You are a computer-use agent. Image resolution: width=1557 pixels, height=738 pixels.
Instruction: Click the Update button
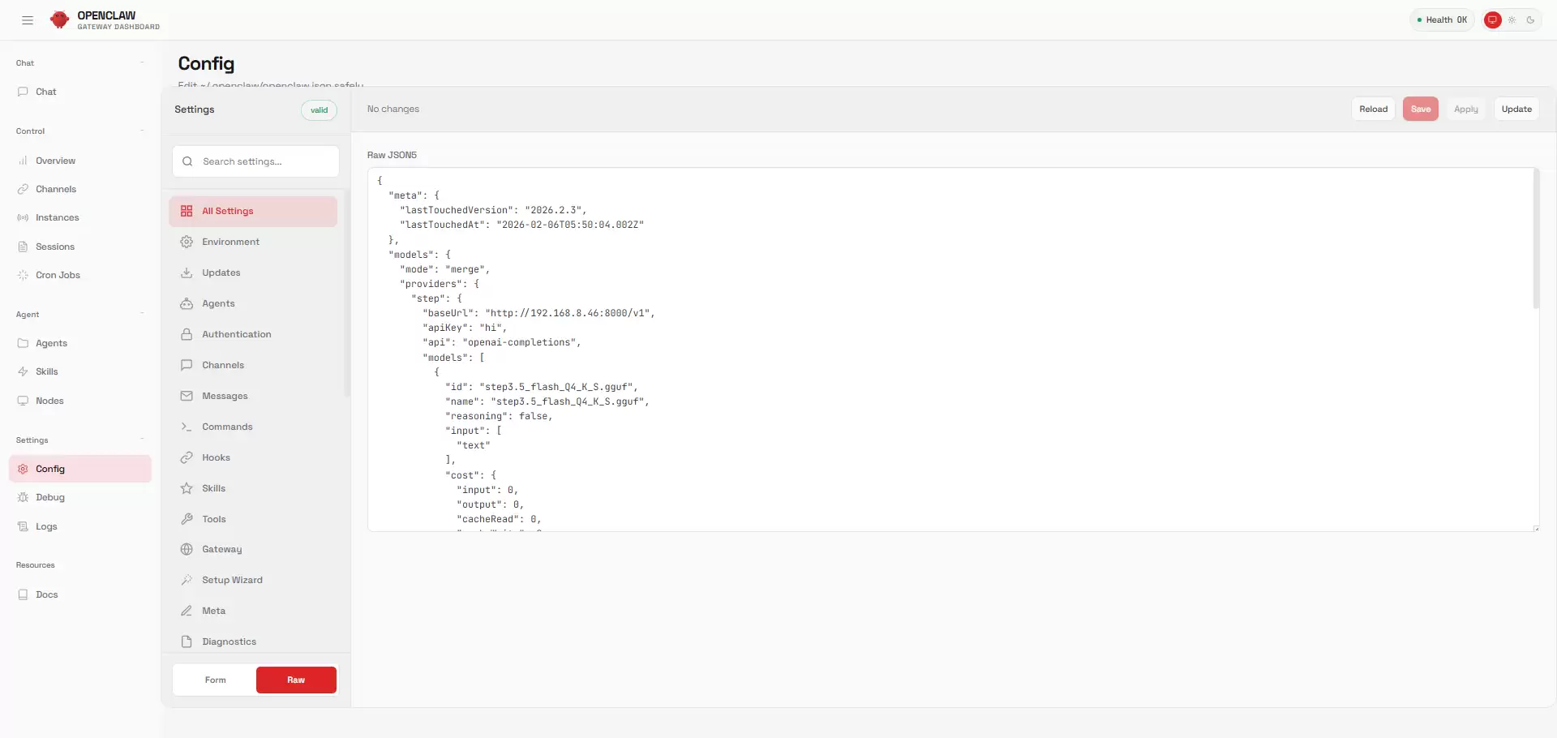1516,109
